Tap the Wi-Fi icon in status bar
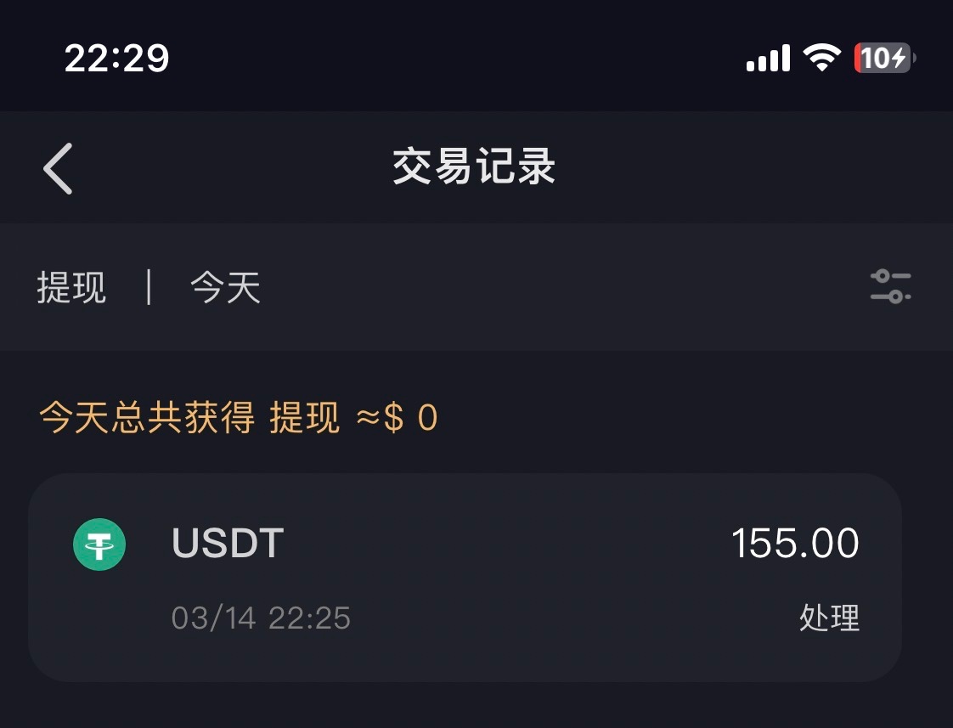Screen dimensions: 953x728 [x=821, y=58]
